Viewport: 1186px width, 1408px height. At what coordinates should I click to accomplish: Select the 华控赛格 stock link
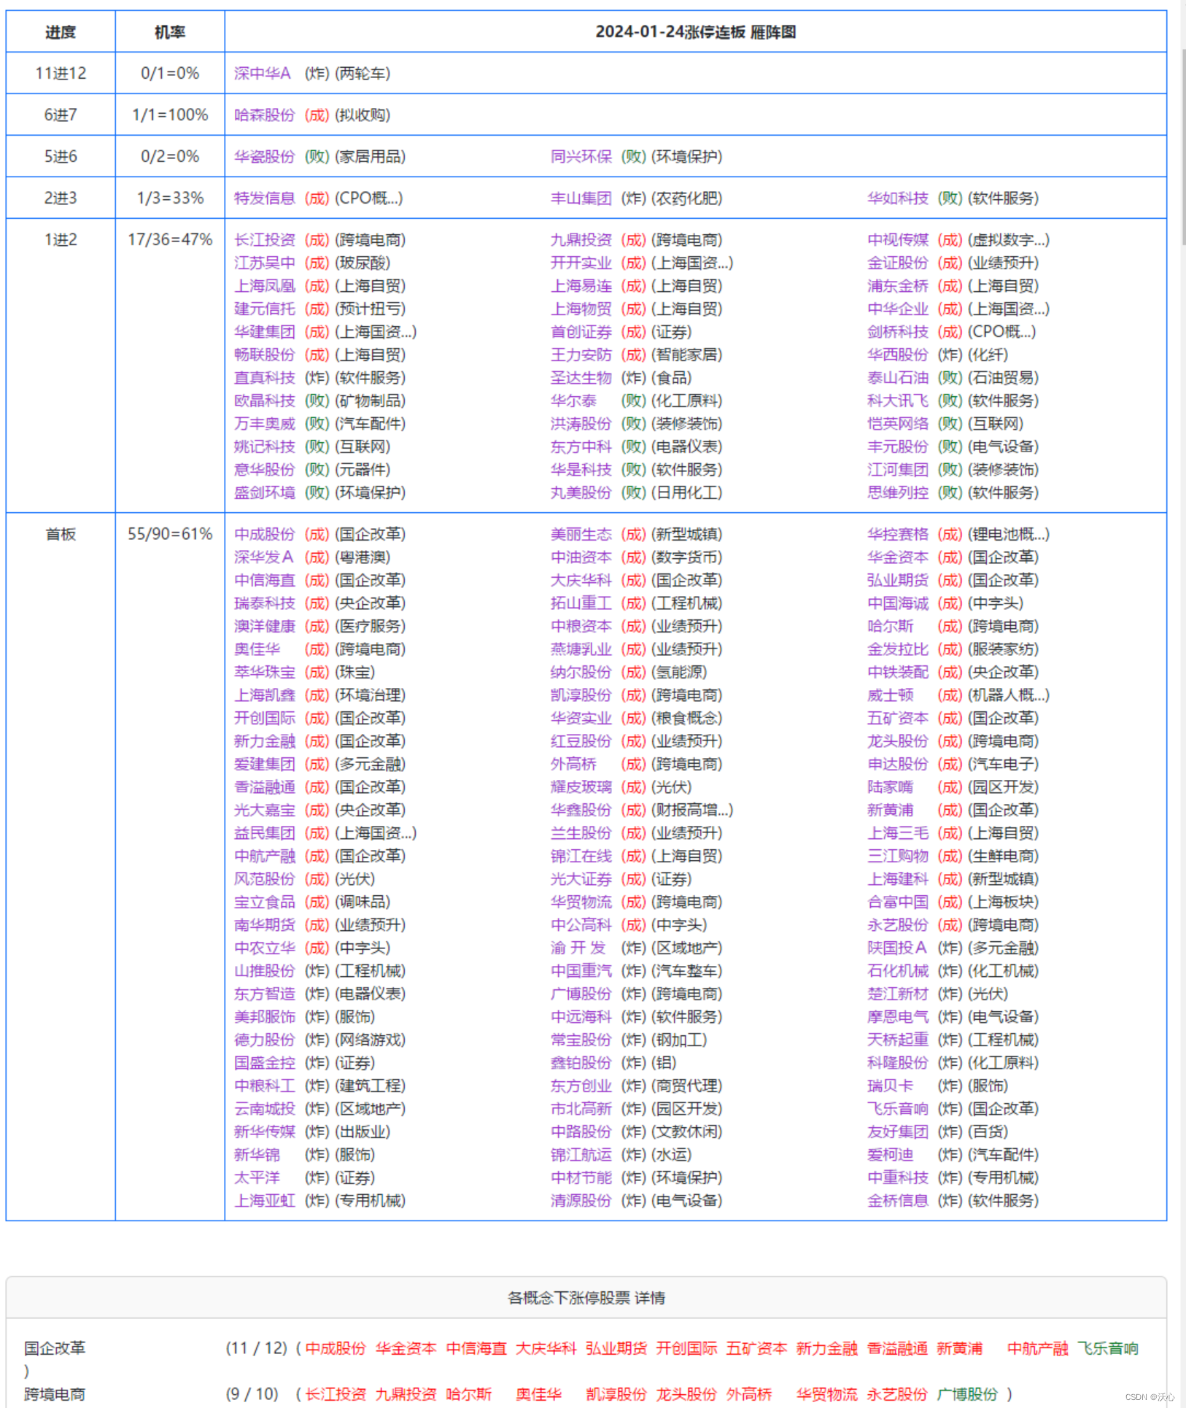[x=897, y=534]
